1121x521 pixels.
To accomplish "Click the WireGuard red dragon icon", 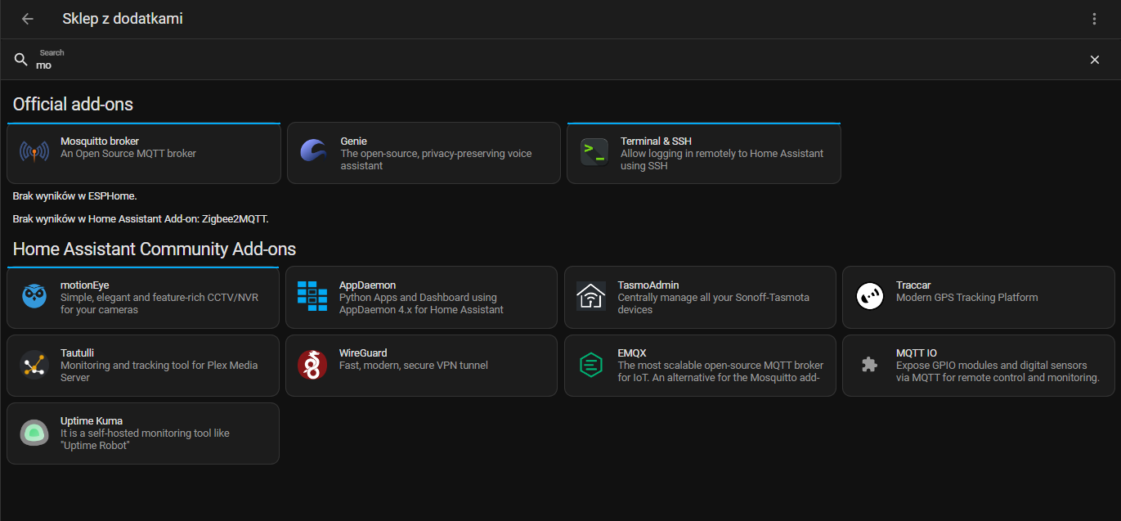I will point(312,365).
